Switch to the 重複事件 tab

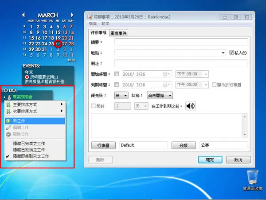[x=118, y=33]
